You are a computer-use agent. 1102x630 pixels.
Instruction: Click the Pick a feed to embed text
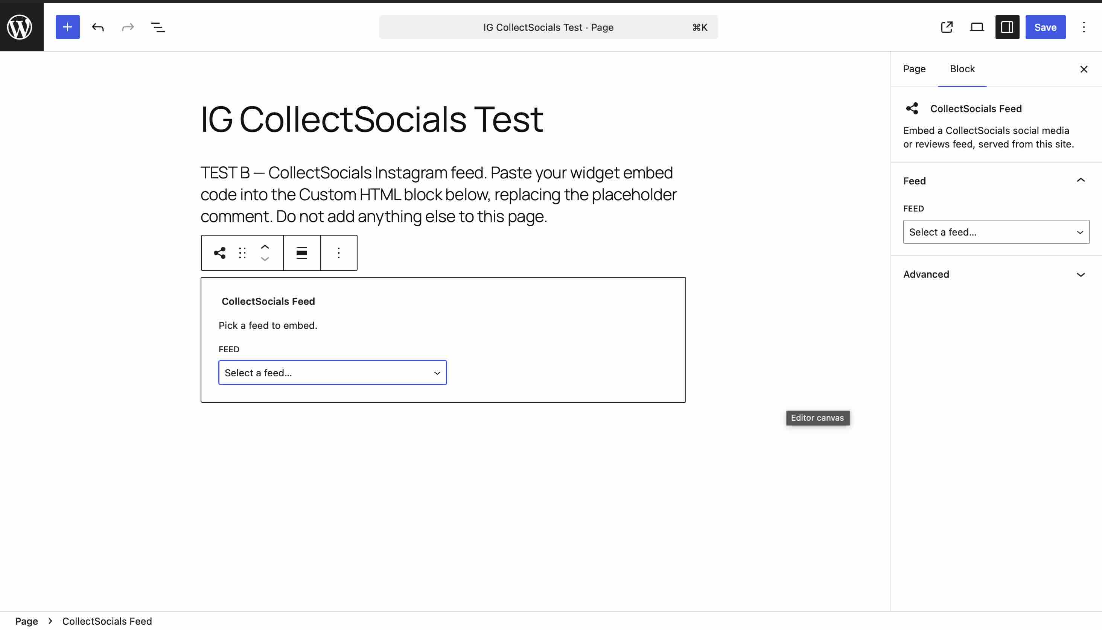pos(268,326)
